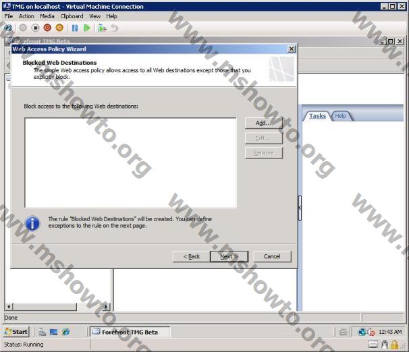The width and height of the screenshot is (409, 352).
Task: Click the keyboard status icon at the bottom
Action: pos(373,345)
